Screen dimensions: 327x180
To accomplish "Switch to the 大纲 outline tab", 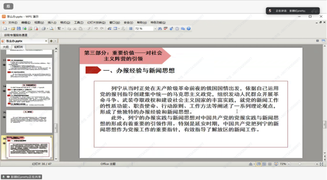I will tap(6, 47).
